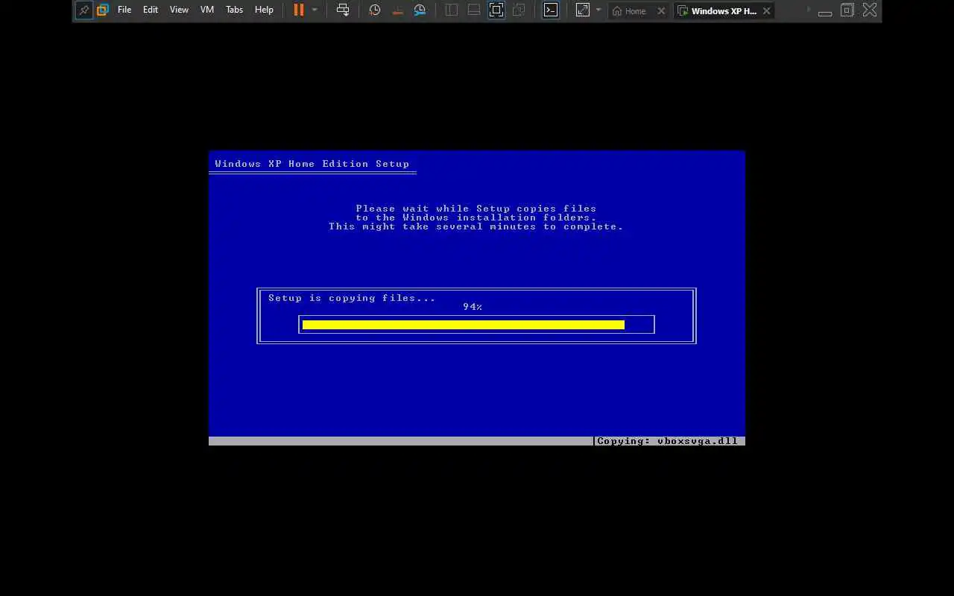The width and height of the screenshot is (954, 596).
Task: Click the VMware Workstation logo icon
Action: (x=103, y=10)
